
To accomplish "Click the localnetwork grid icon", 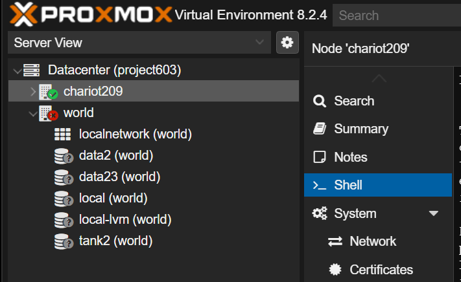I will 62,135.
